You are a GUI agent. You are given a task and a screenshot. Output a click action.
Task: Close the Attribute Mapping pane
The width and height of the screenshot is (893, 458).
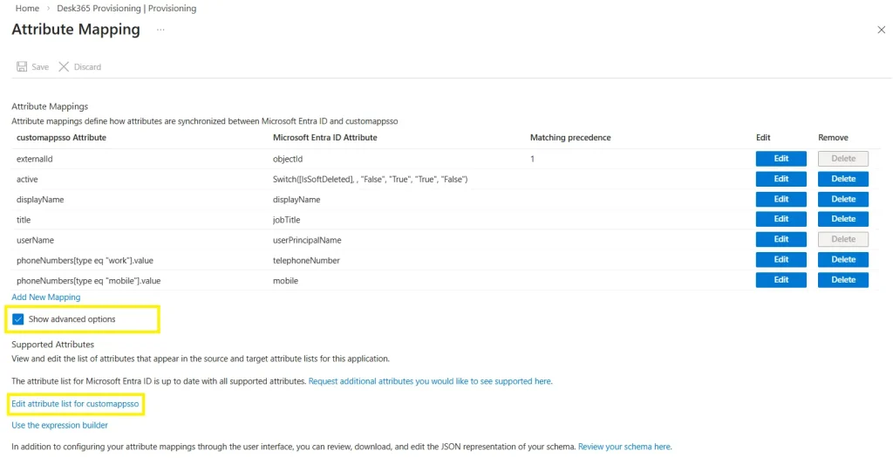click(x=881, y=30)
